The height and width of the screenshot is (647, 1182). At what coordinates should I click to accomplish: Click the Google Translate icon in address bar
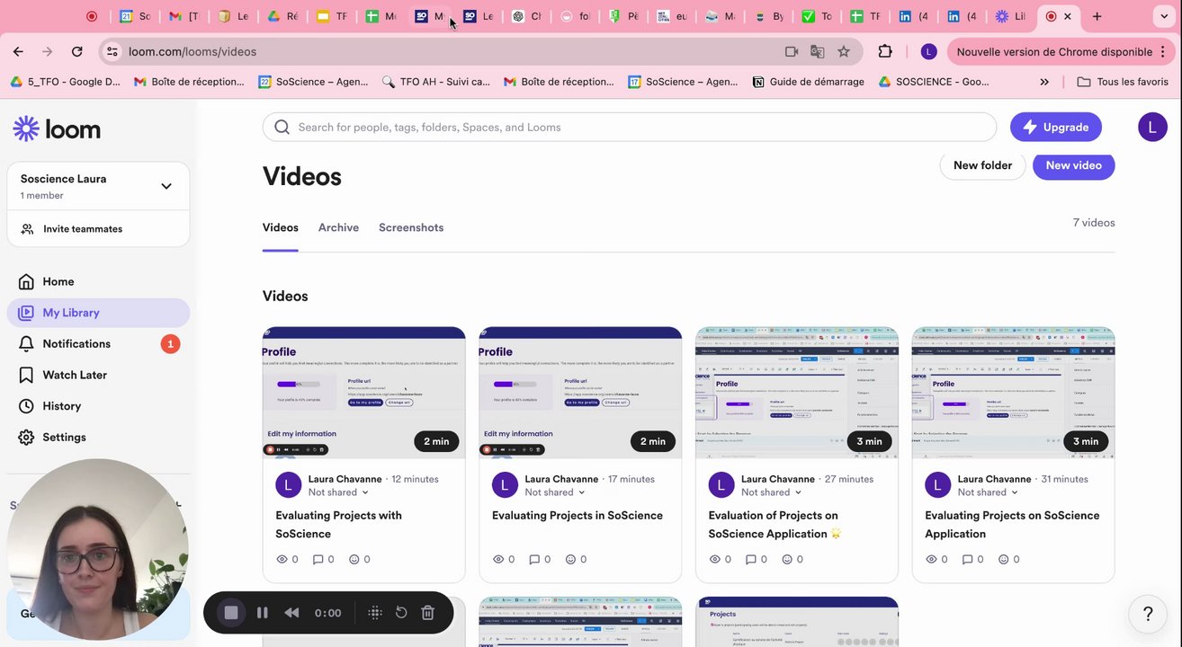[817, 52]
